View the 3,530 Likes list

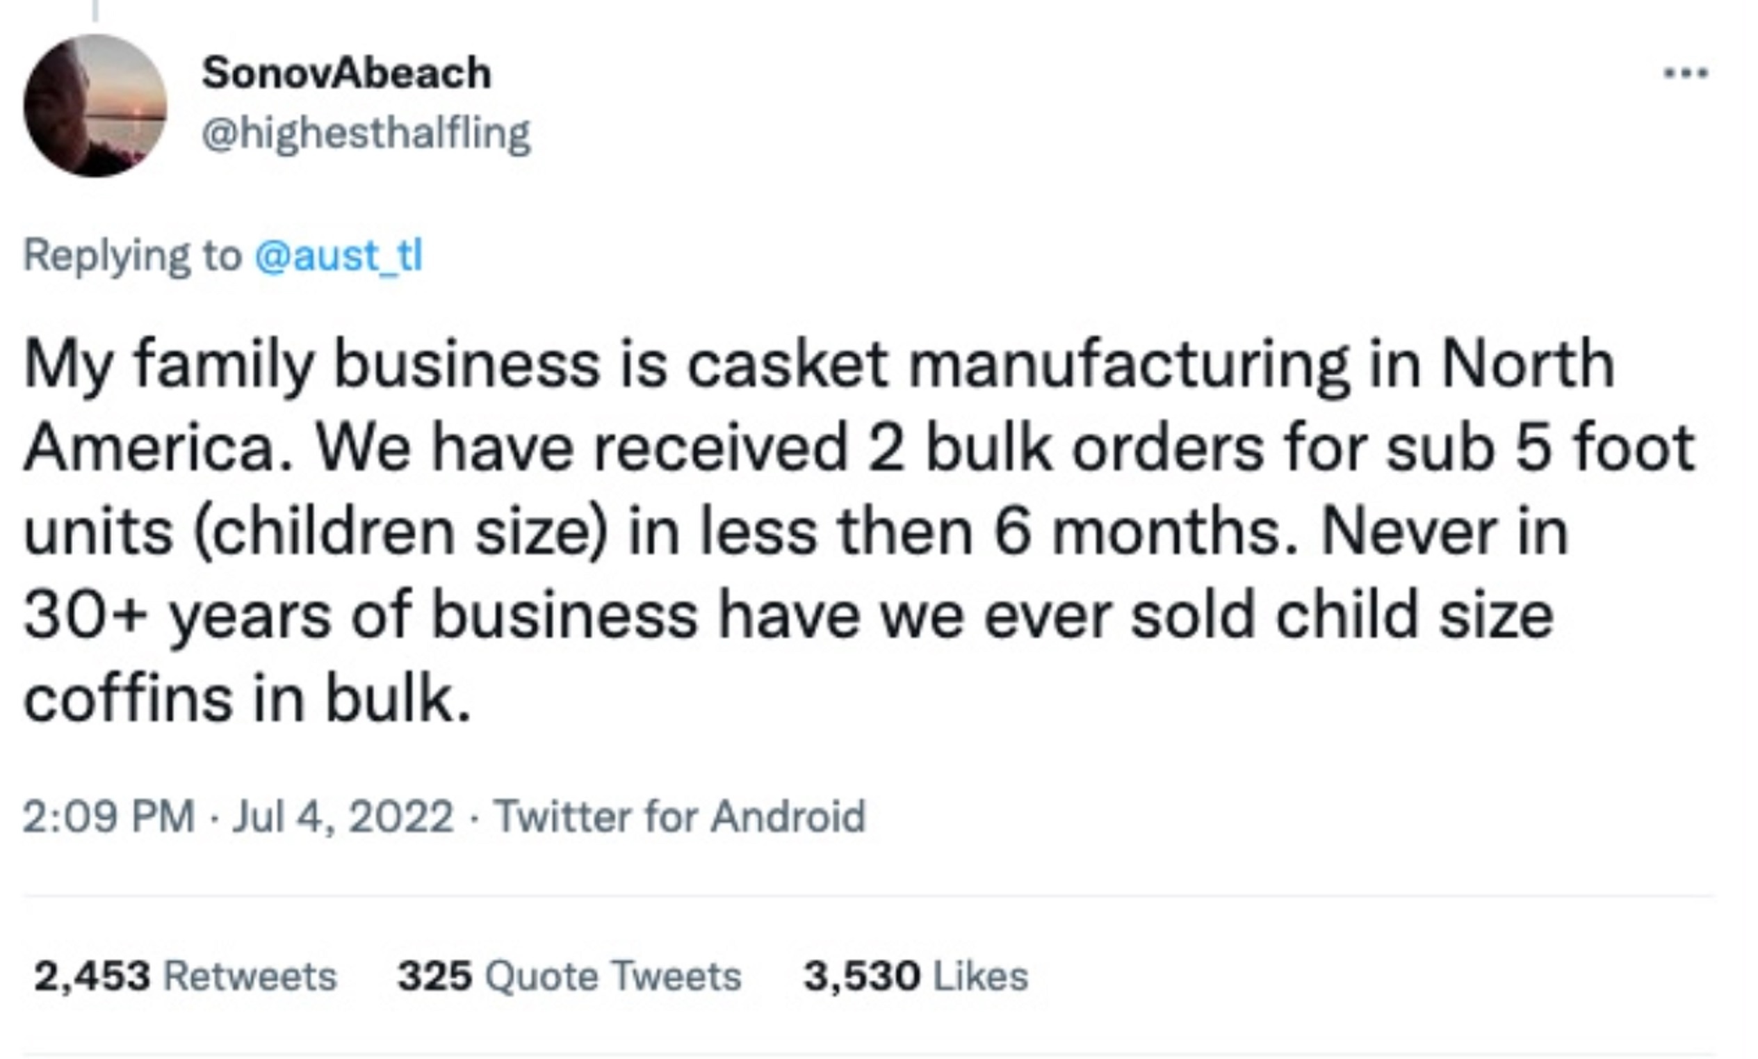[x=916, y=976]
